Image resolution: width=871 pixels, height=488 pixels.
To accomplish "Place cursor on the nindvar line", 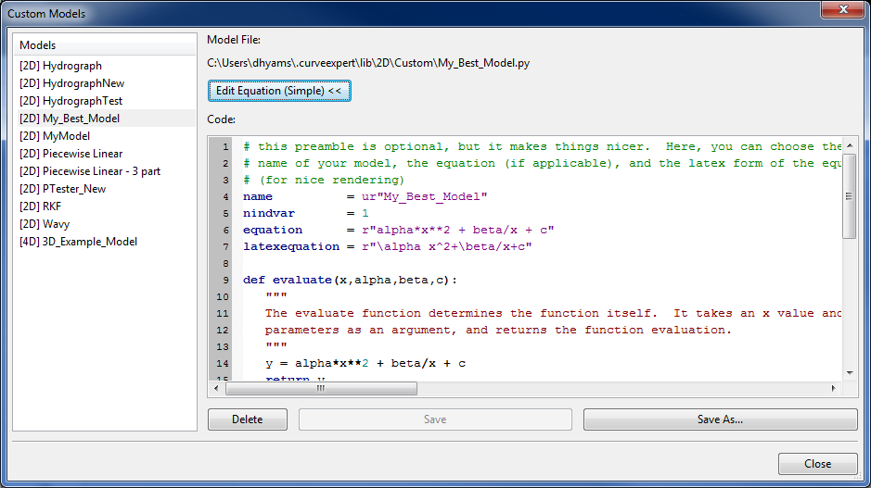I will pyautogui.click(x=305, y=213).
